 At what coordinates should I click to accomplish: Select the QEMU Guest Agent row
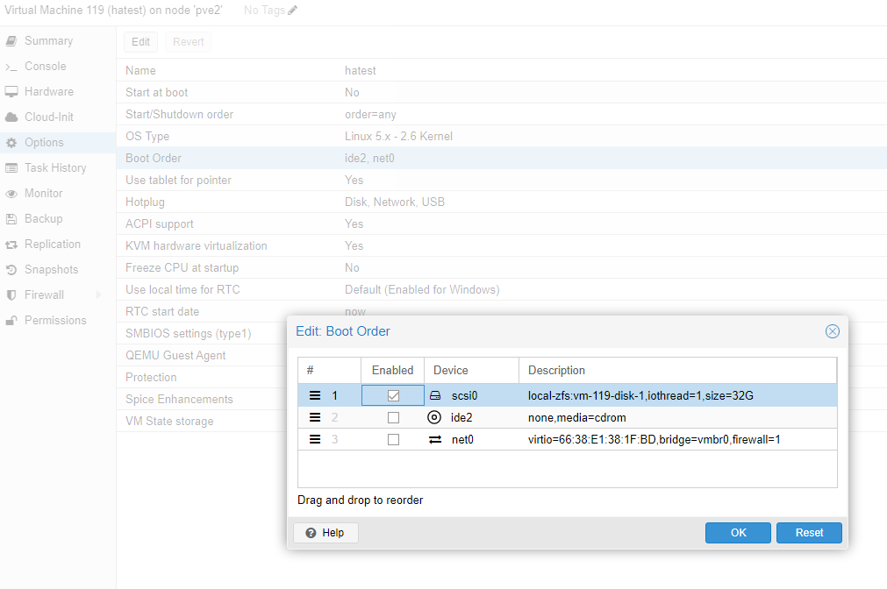[x=202, y=355]
